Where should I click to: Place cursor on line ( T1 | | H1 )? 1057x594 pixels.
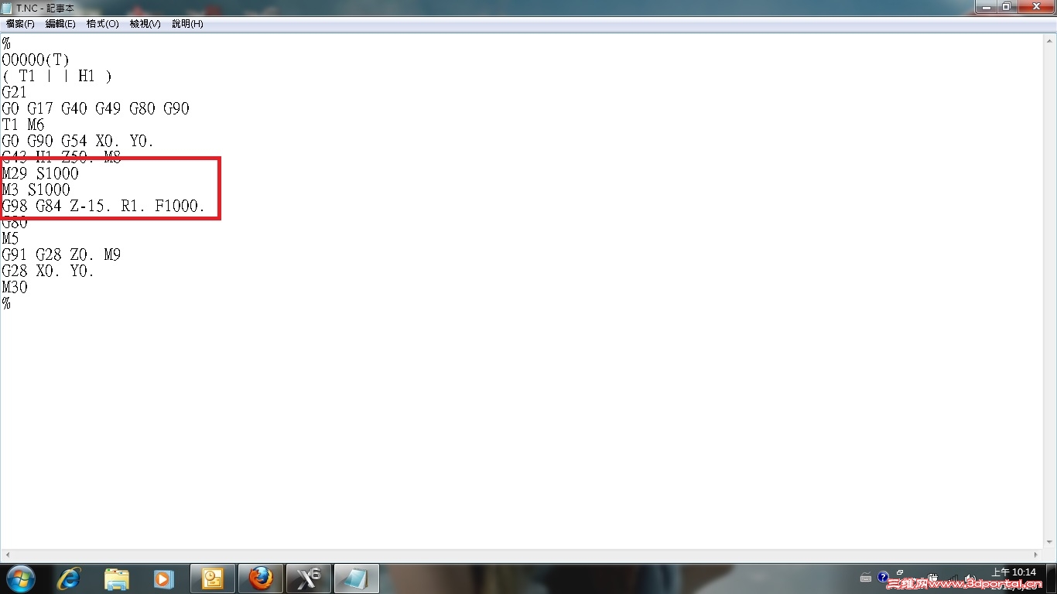pos(57,76)
